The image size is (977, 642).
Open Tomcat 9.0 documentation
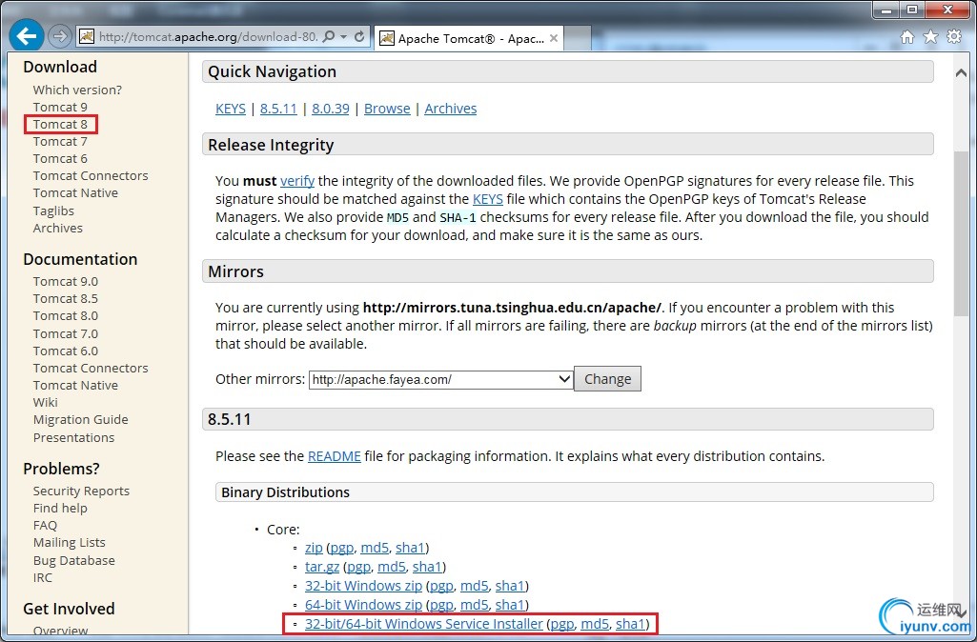pos(66,281)
